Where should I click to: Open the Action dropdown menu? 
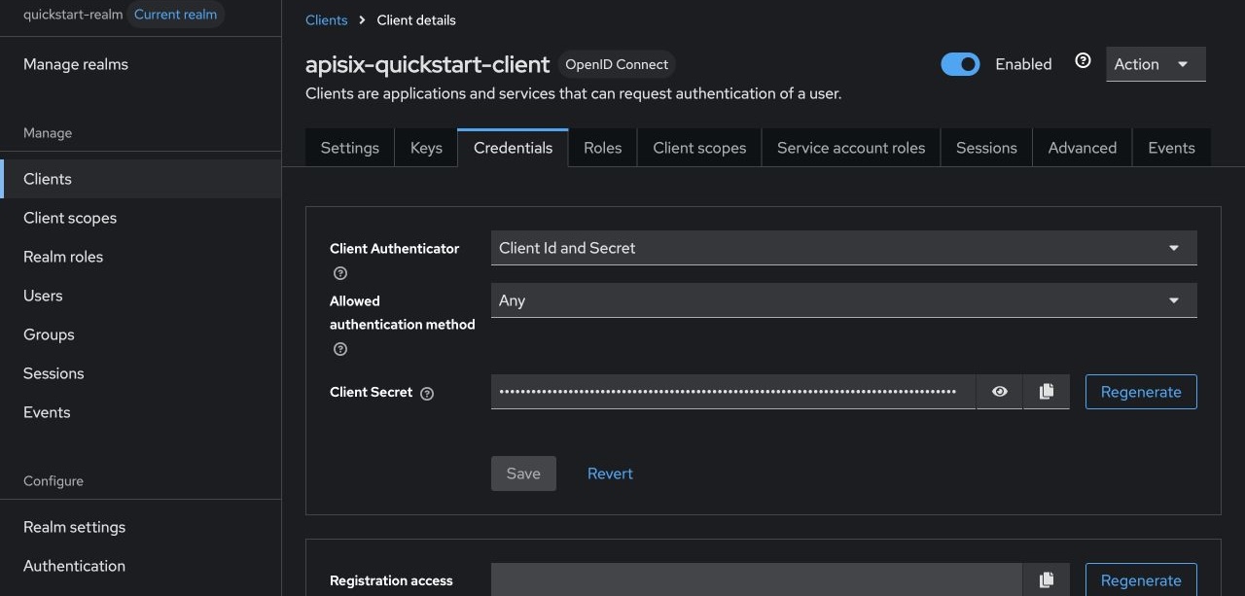[x=1156, y=64]
